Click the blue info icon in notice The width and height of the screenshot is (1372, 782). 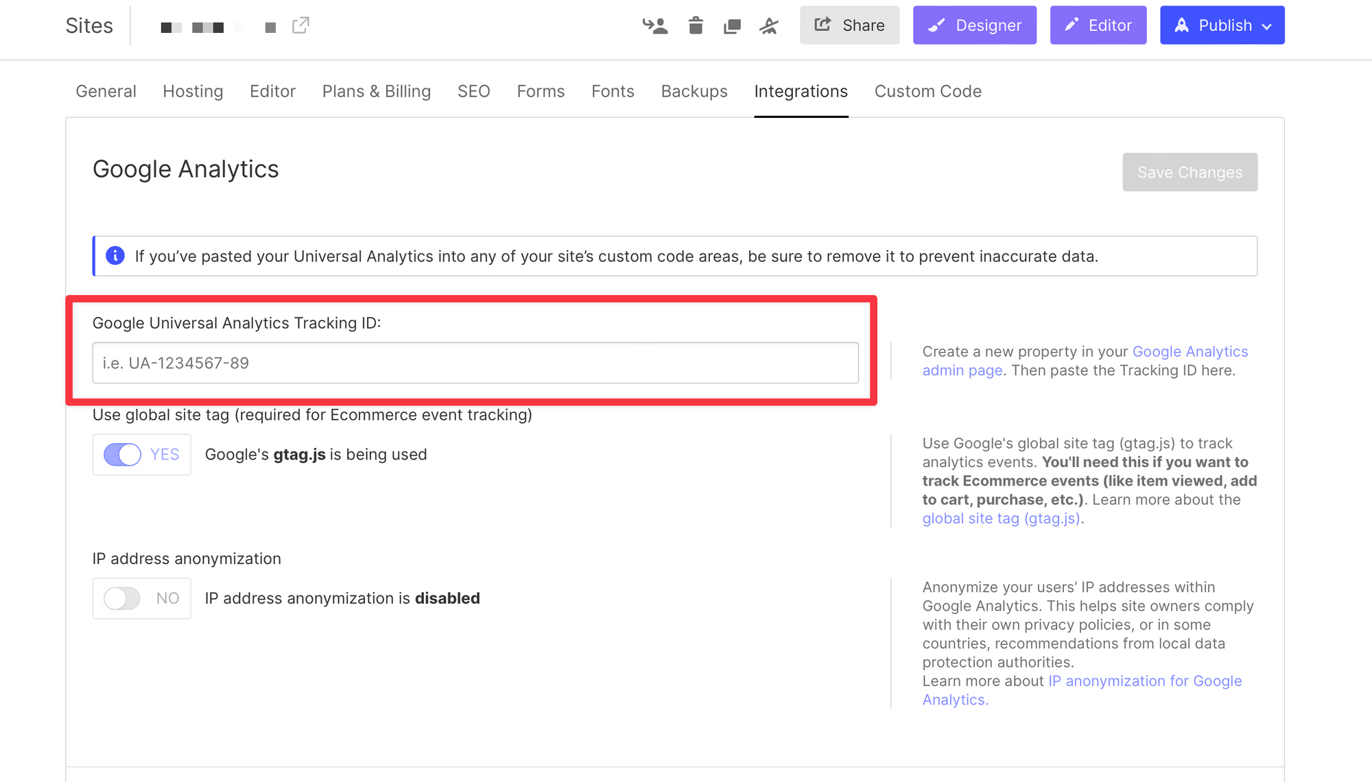tap(115, 256)
